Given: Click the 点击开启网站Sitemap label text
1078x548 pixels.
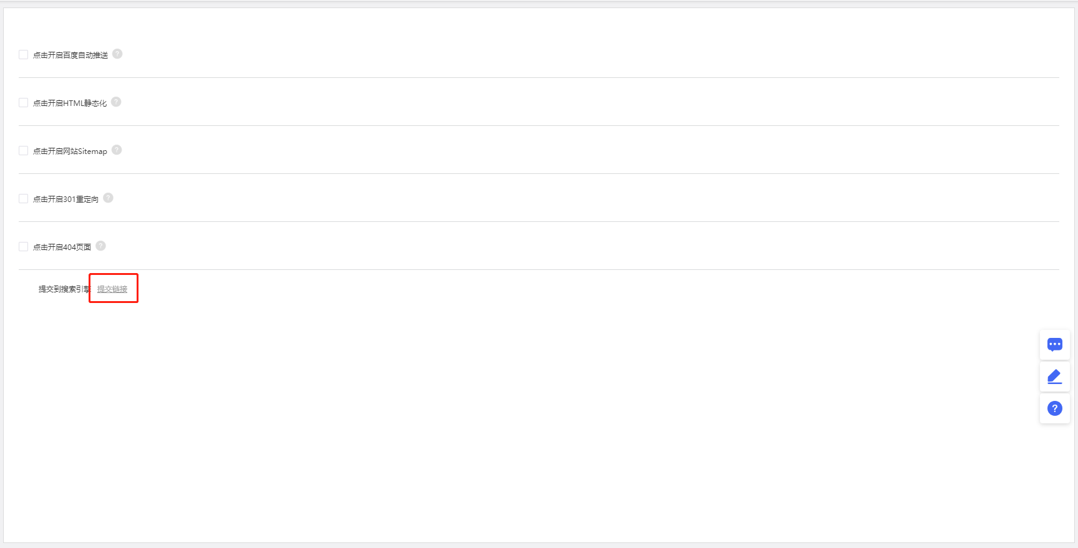Looking at the screenshot, I should click(x=70, y=151).
